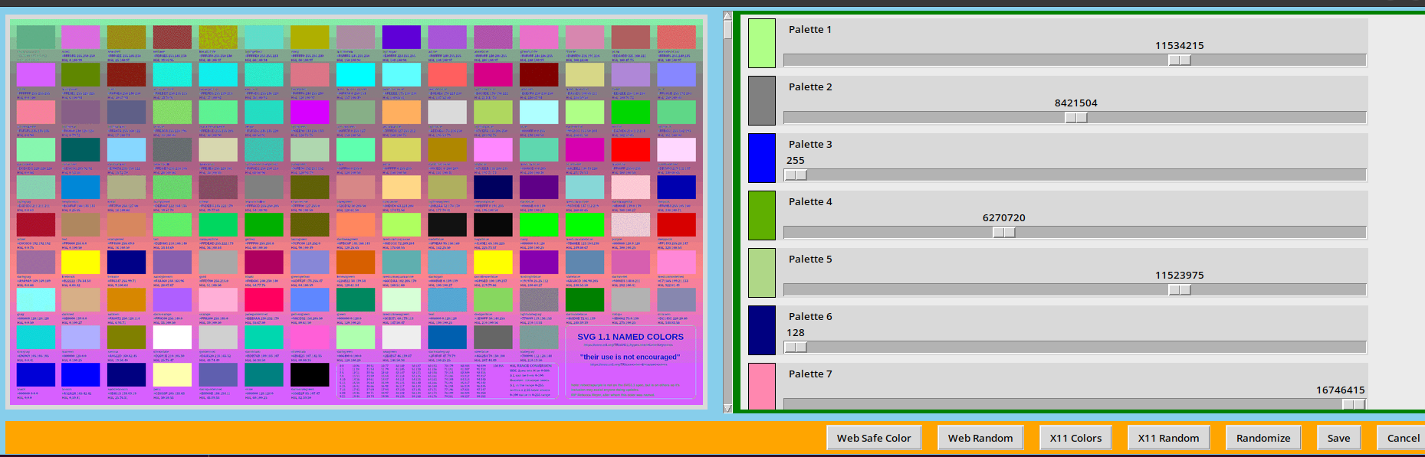This screenshot has height=457, width=1425.
Task: Click the 'Palette 3' label
Action: 809,144
